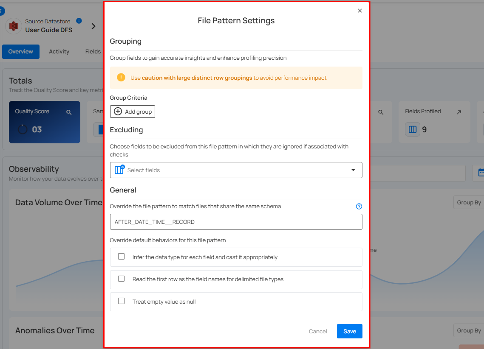Toggle treat empty value as null
484x349 pixels.
[x=122, y=301]
